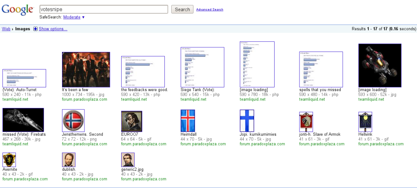The height and width of the screenshot is (188, 417).
Task: Click the Jensthemens Norwegian flag shield icon
Action: (73, 120)
